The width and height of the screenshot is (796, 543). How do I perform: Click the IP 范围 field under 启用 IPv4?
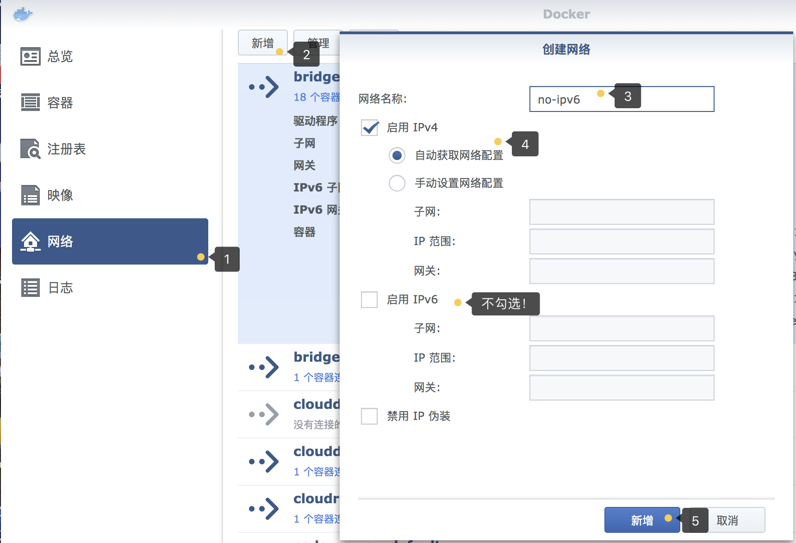(x=622, y=241)
